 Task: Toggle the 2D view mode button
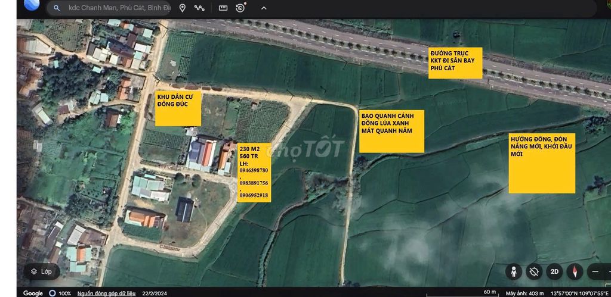(x=554, y=271)
